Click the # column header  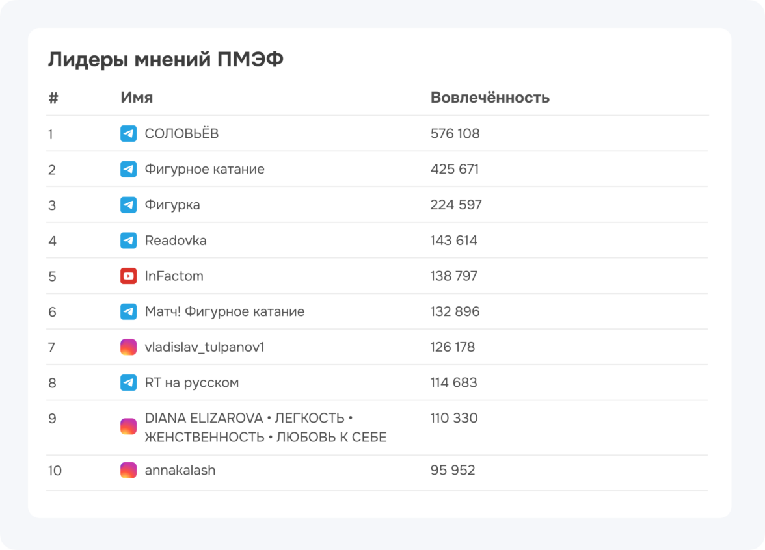53,98
